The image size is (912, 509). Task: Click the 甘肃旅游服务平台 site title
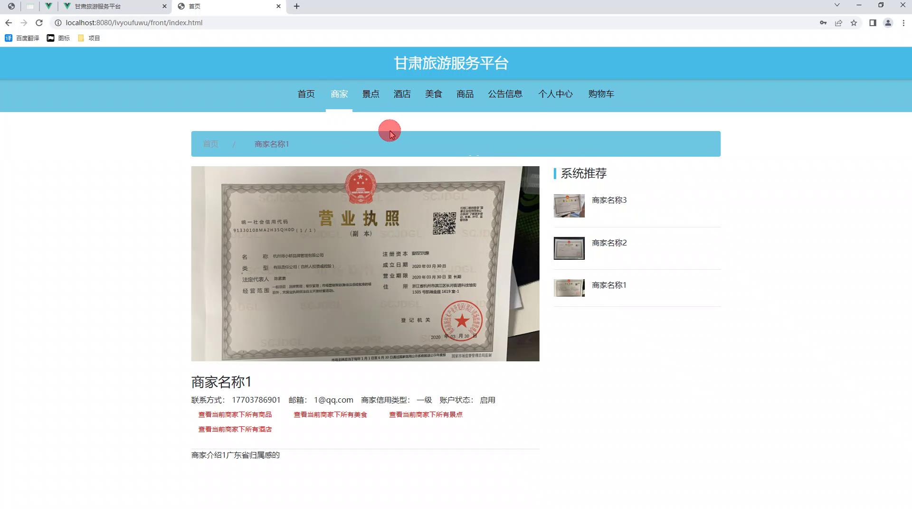pyautogui.click(x=451, y=63)
